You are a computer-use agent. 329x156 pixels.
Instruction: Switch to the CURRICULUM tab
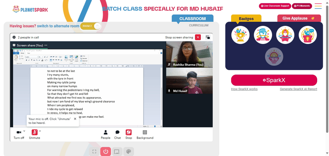[198, 25]
